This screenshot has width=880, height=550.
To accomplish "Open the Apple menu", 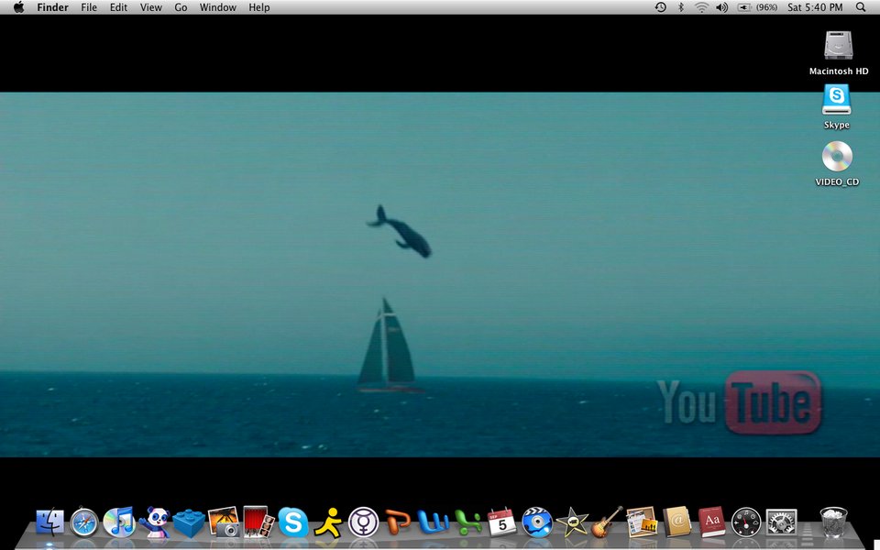I will [x=18, y=7].
